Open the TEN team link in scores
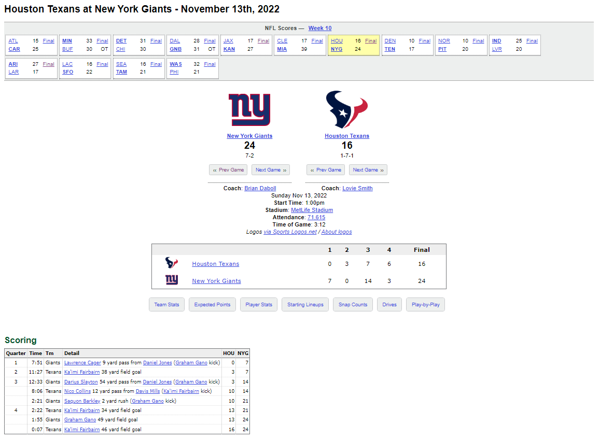Viewport: 599px width, 440px height. coord(389,49)
